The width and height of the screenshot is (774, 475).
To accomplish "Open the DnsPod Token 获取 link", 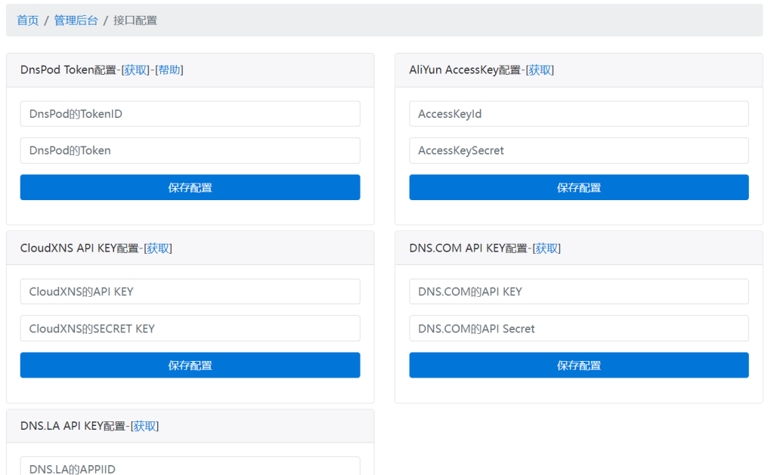I will 135,70.
